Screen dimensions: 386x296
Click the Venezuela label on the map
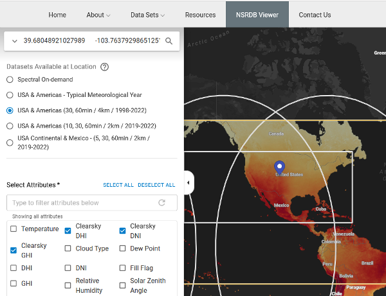tap(344, 234)
